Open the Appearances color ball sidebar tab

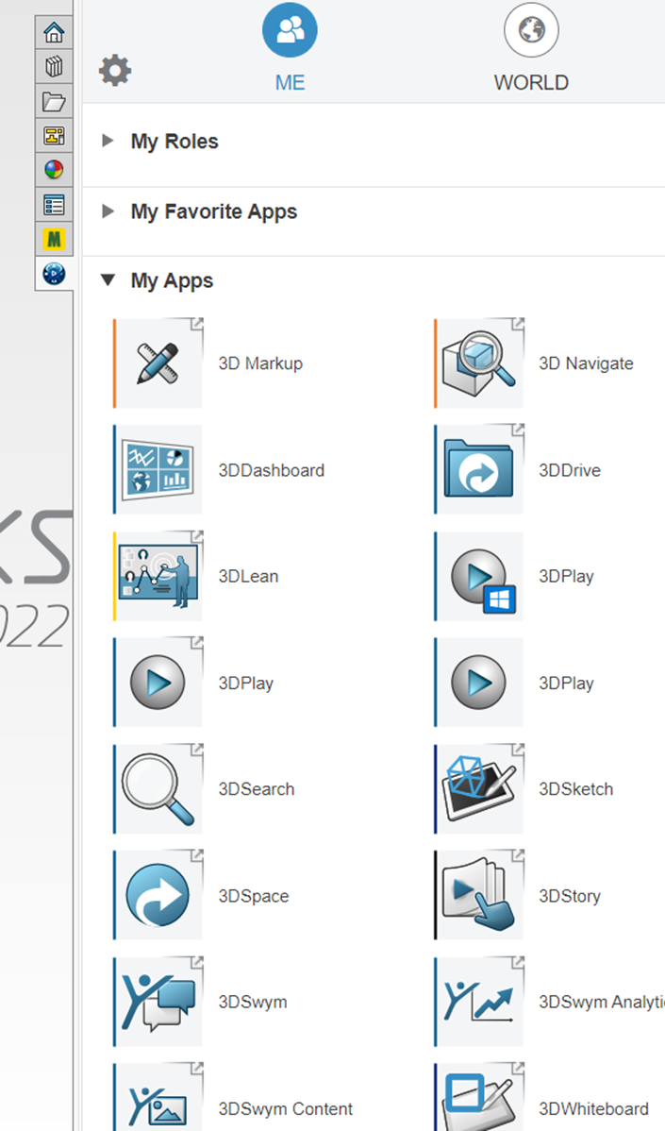54,170
